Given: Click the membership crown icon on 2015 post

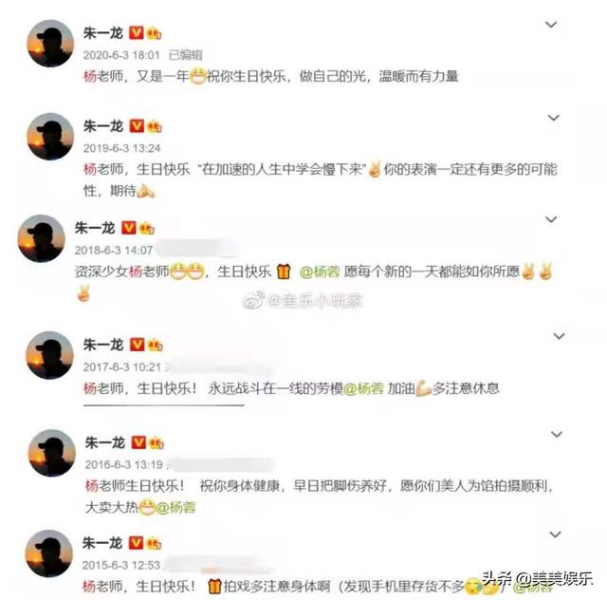Looking at the screenshot, I should 154,543.
